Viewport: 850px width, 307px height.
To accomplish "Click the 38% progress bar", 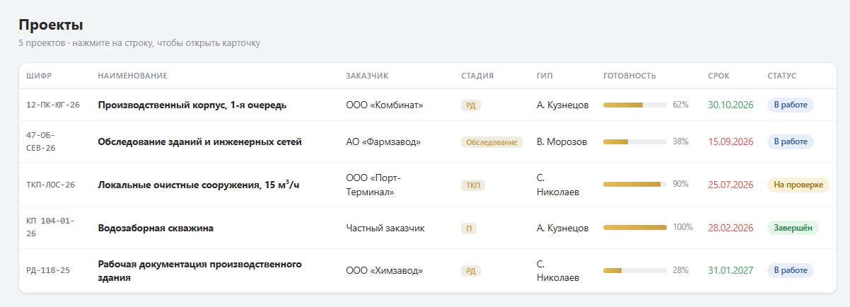I will coord(634,141).
